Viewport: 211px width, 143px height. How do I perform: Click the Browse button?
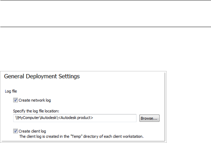[x=149, y=118]
